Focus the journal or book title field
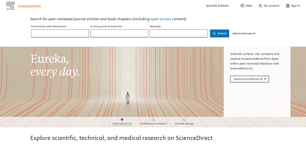Screen dimensions: 306x147 (x=119, y=33)
